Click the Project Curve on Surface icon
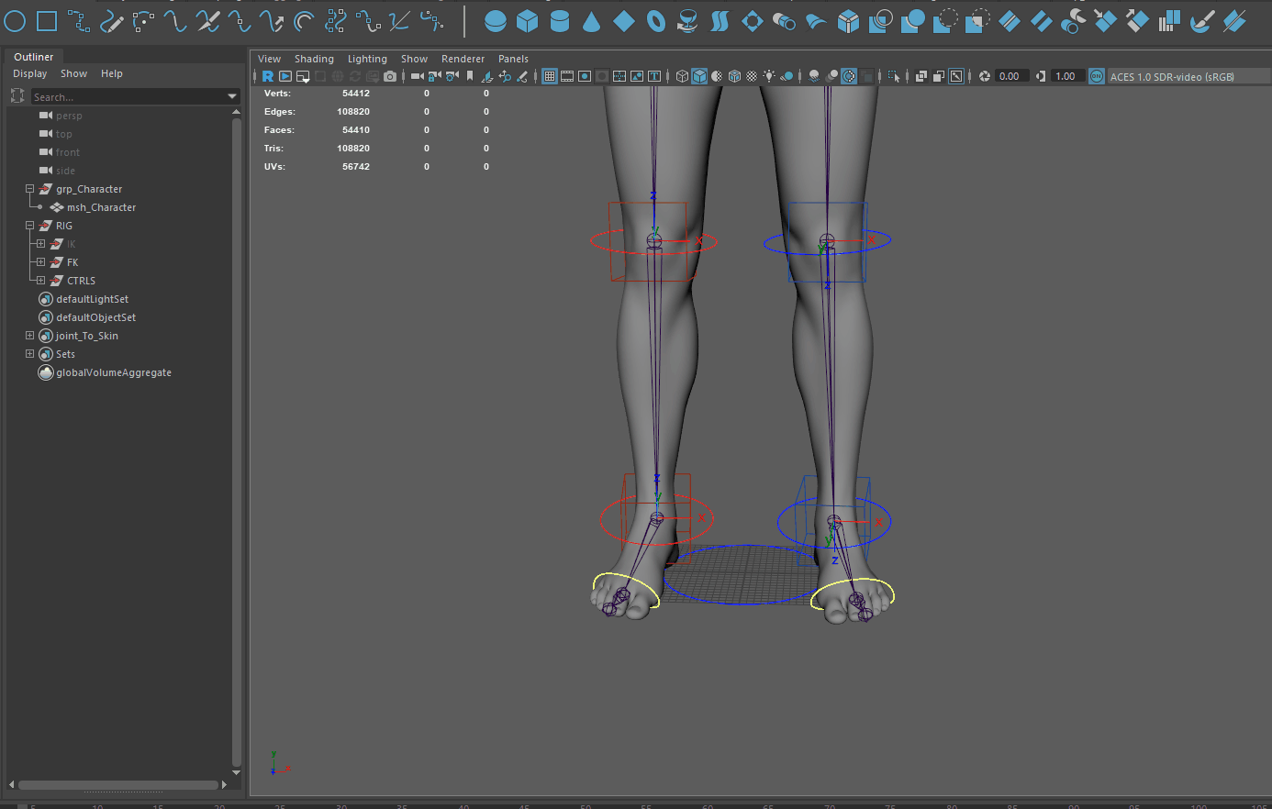Image resolution: width=1272 pixels, height=809 pixels. 880,20
